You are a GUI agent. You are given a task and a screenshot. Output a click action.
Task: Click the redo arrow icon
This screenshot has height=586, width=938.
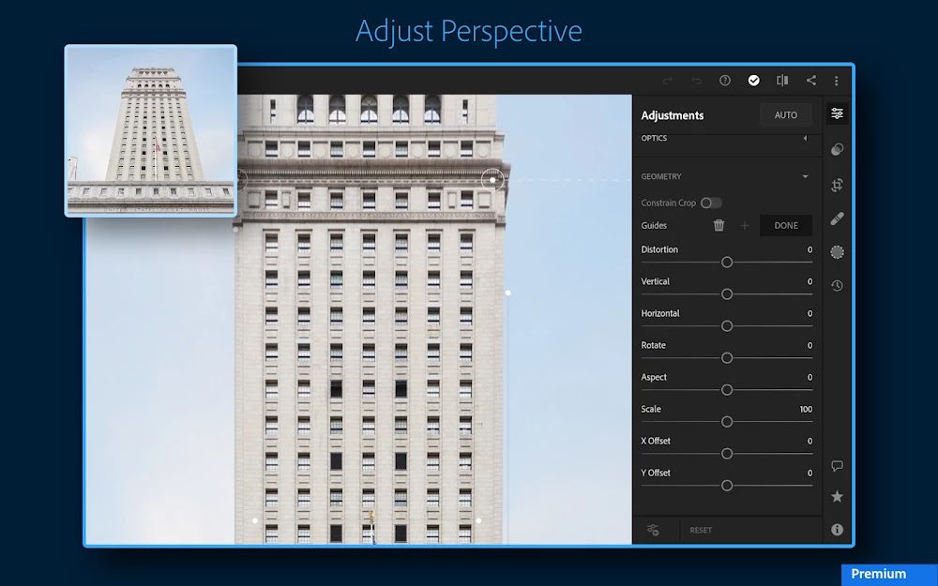tap(668, 81)
